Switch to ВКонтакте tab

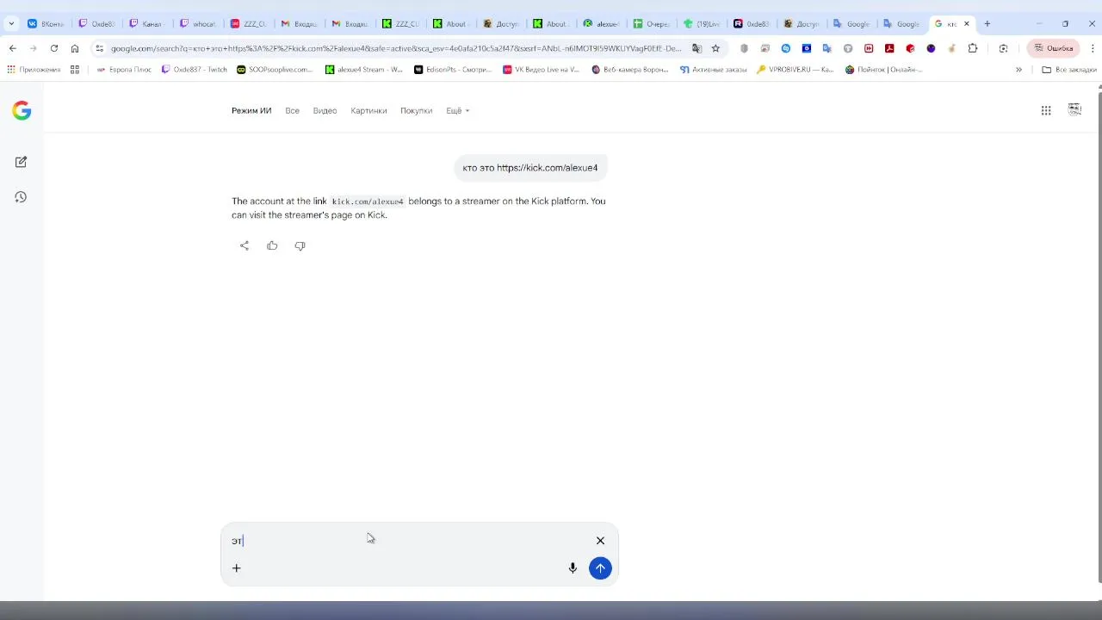pyautogui.click(x=46, y=24)
